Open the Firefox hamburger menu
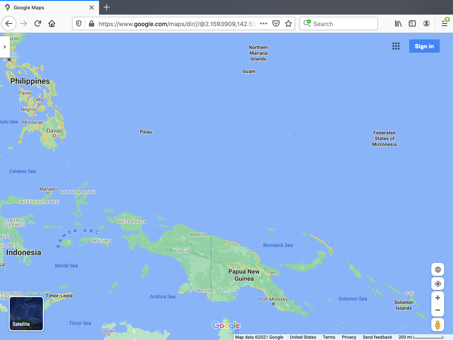Viewport: 453px width, 340px height. tap(445, 24)
